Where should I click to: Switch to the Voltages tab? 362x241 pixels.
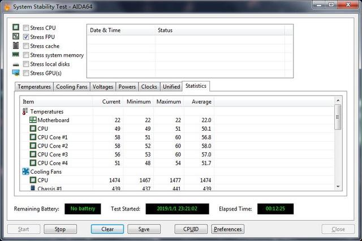tap(103, 87)
